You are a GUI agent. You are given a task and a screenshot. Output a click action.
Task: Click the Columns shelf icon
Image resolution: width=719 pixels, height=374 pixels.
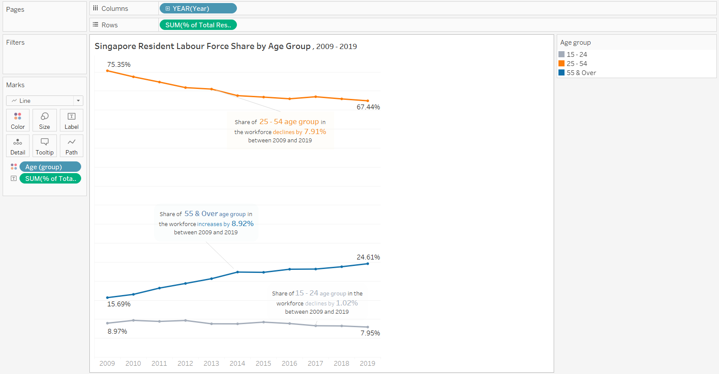click(95, 8)
